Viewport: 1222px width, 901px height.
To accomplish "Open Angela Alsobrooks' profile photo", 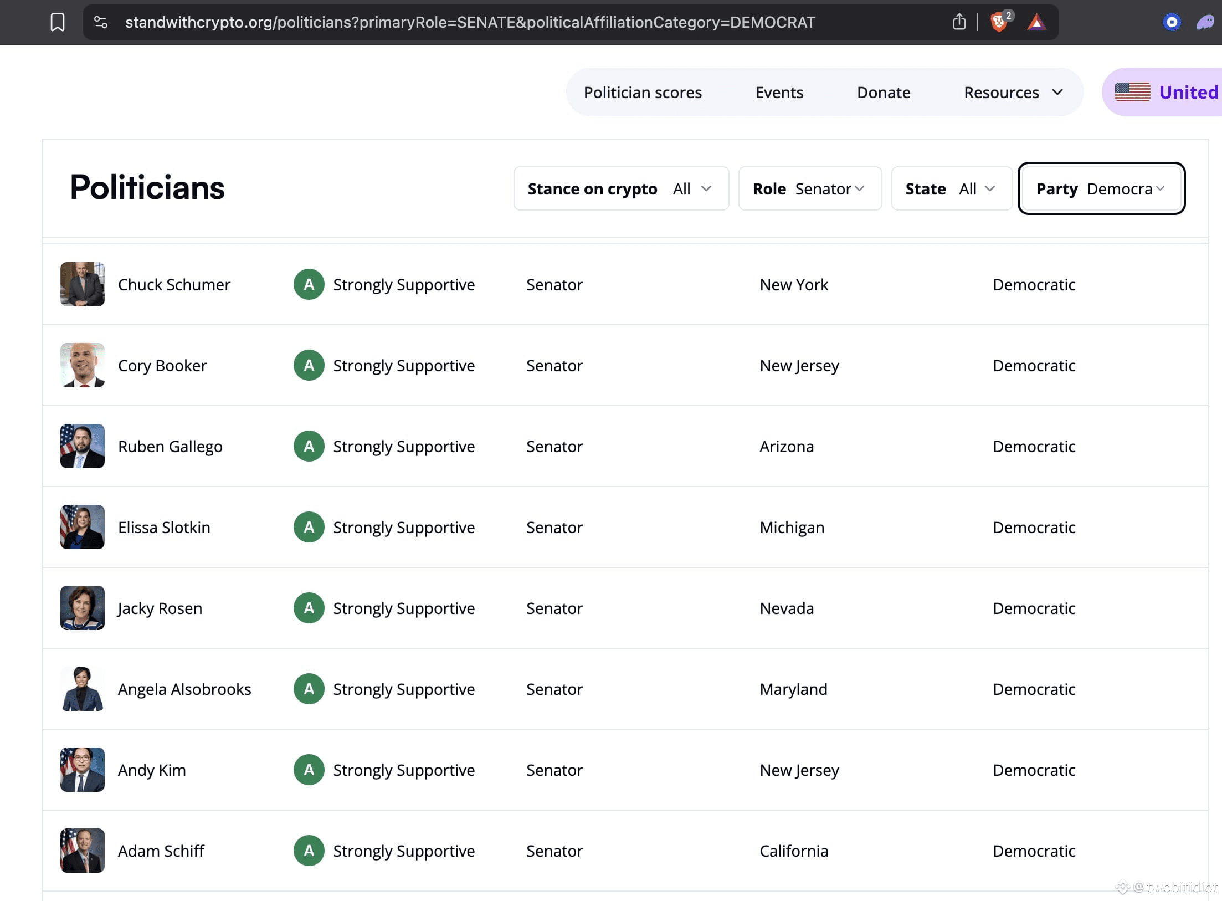I will 83,689.
